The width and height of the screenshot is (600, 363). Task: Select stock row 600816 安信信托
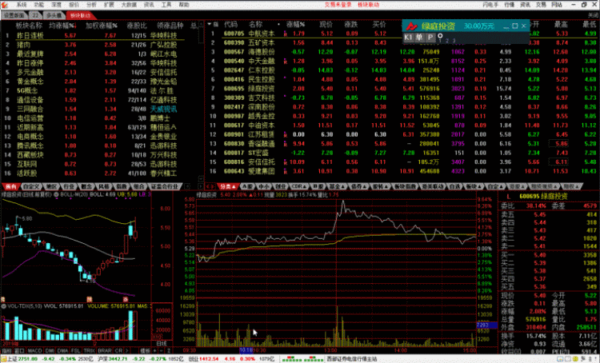(402, 162)
